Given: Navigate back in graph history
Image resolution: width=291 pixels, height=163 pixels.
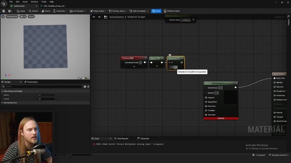Looking at the screenshot, I should pyautogui.click(x=94, y=17).
